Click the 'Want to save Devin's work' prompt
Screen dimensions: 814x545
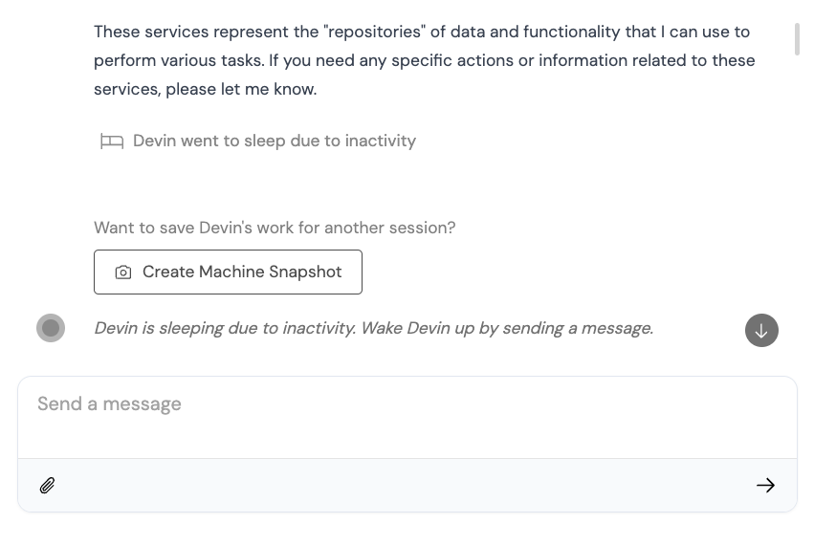(275, 228)
